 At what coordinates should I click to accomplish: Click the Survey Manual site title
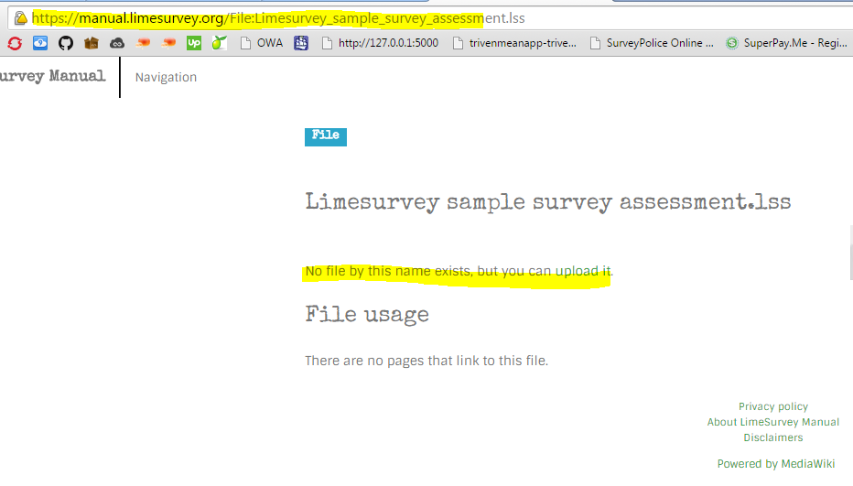53,76
